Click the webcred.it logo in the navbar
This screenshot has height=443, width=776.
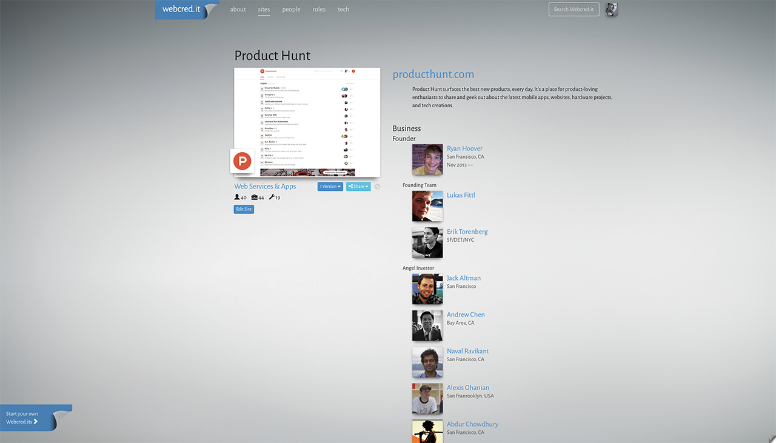pos(181,9)
